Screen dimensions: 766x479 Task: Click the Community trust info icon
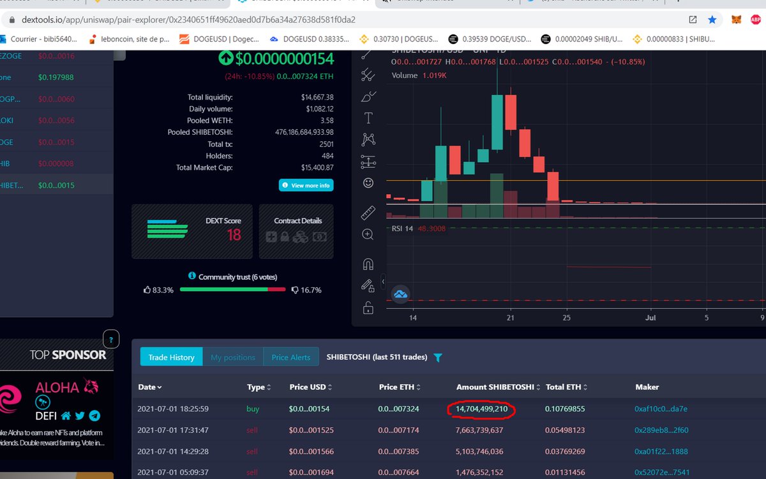192,276
